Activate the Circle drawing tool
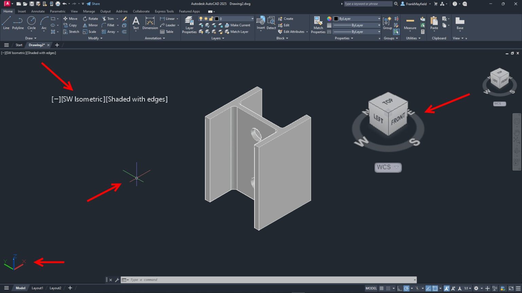This screenshot has height=293, width=522. coord(31,23)
